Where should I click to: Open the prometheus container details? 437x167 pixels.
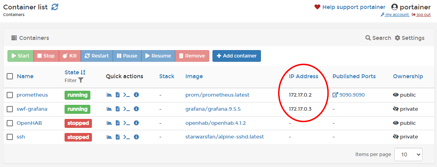point(32,95)
